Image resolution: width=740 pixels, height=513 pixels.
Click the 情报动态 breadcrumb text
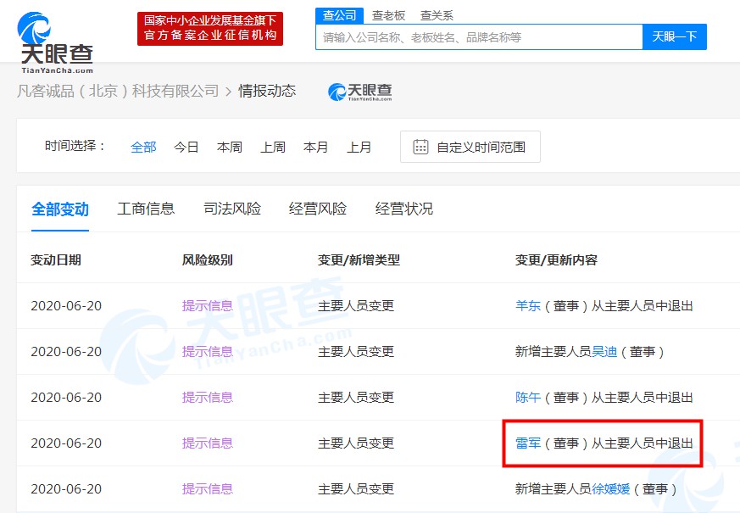click(267, 91)
